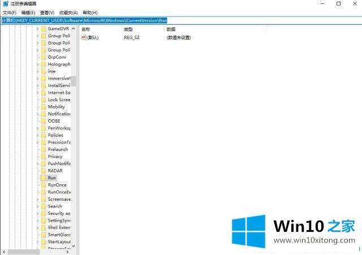The width and height of the screenshot is (362, 255).
Task: Select the OOBE key label
Action: point(54,121)
